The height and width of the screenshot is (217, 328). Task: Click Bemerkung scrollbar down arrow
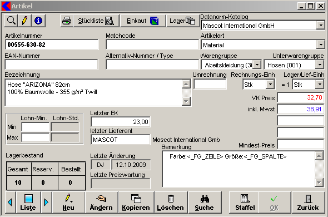tap(319, 183)
